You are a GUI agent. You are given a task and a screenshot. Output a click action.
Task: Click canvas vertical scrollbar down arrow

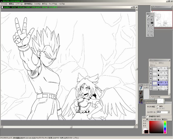tap(136, 125)
